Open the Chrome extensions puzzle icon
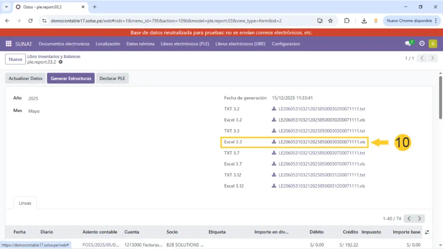The height and width of the screenshot is (249, 443). pyautogui.click(x=347, y=21)
